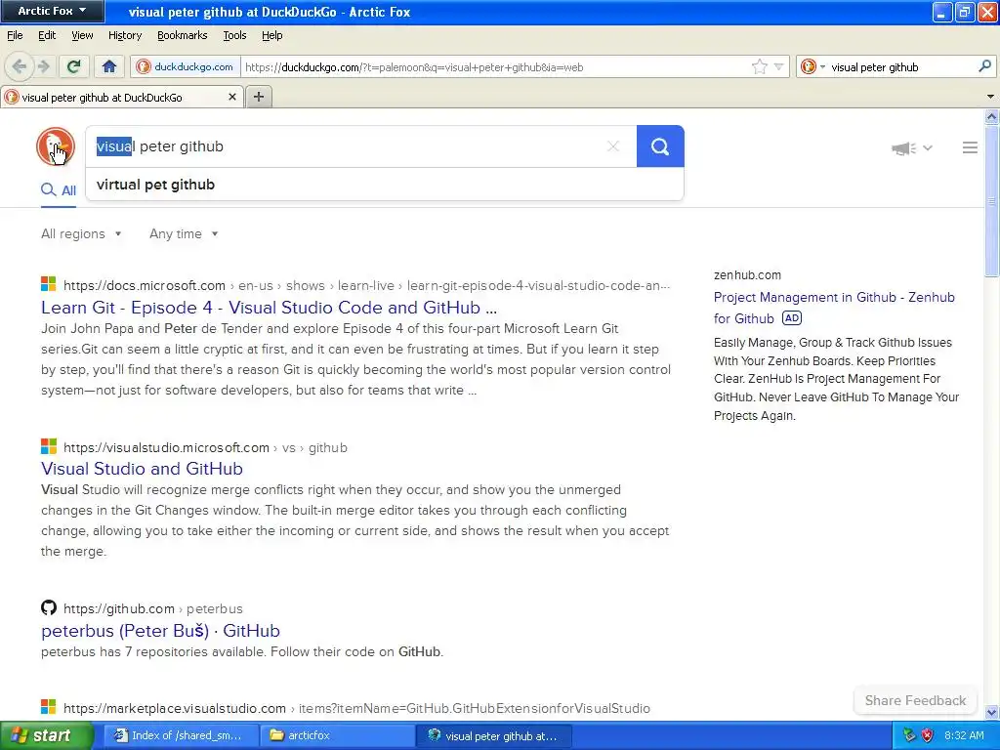Screen dimensions: 1000x750
Task: Open the File menu
Action: pos(15,36)
